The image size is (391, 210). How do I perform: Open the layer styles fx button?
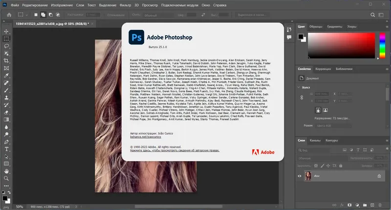coord(342,205)
